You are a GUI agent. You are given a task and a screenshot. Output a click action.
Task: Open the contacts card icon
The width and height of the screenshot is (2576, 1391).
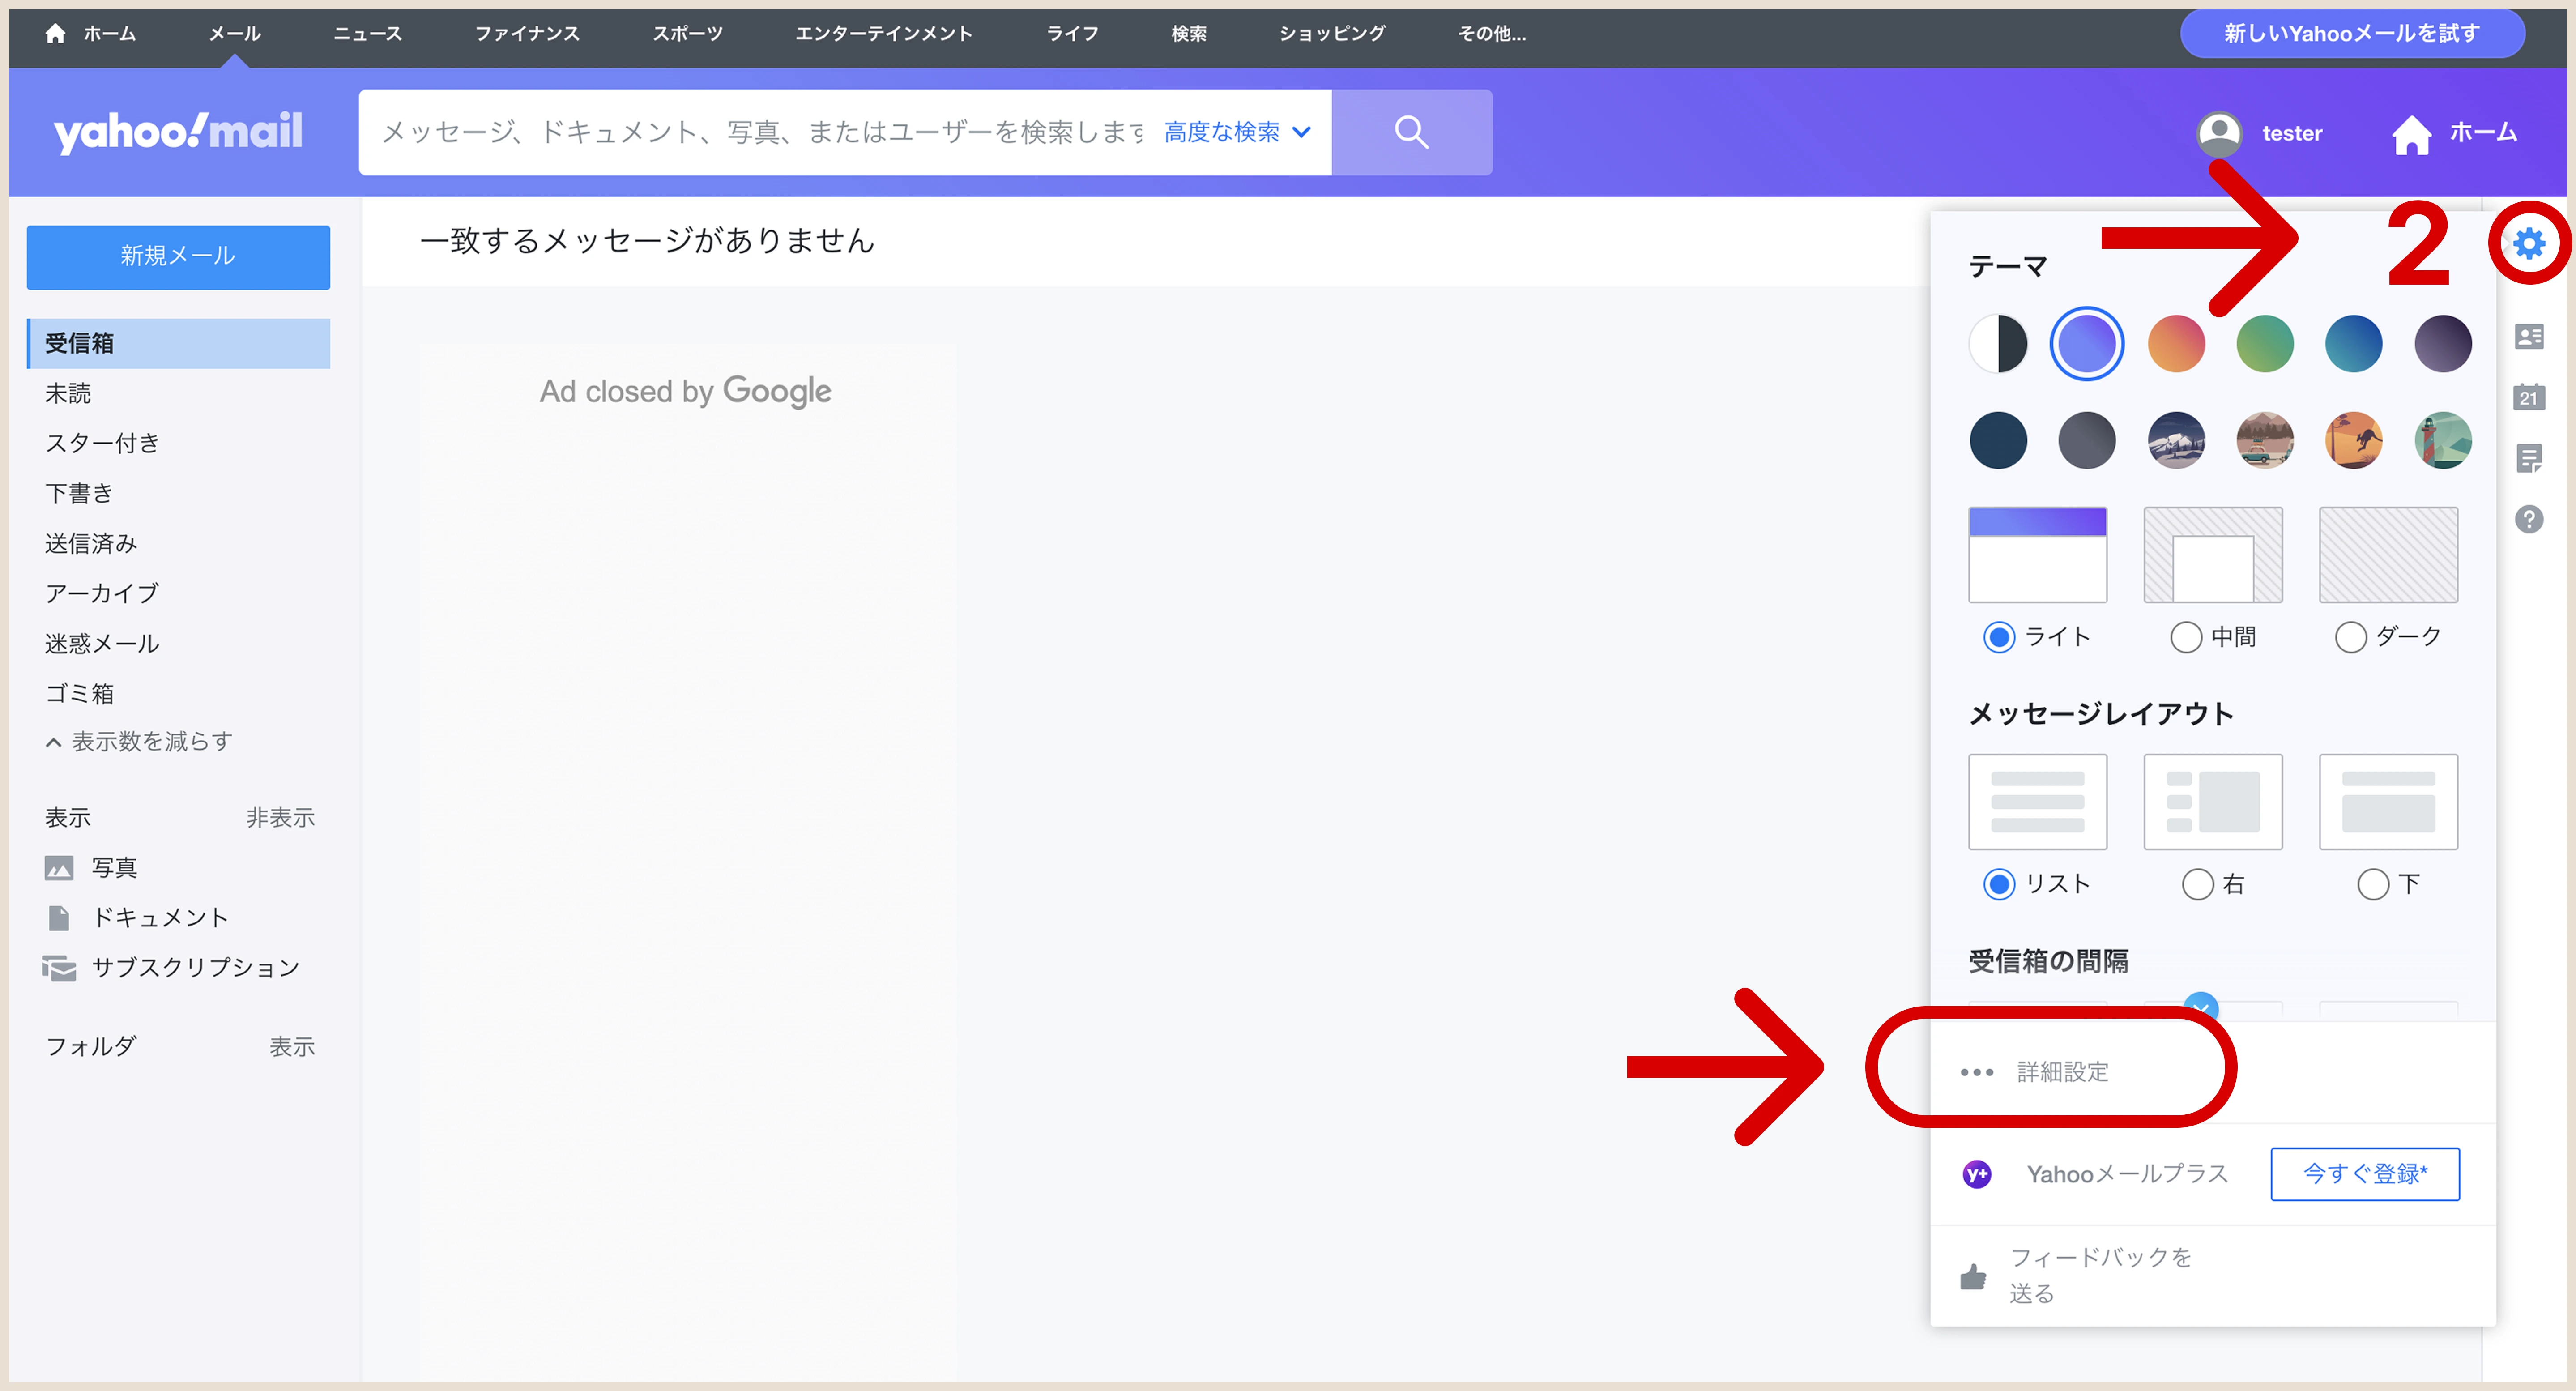coord(2528,337)
